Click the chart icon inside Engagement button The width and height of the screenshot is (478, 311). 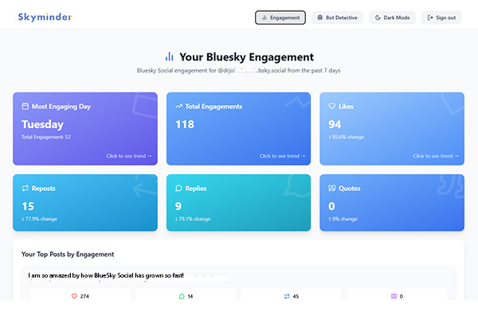[264, 17]
